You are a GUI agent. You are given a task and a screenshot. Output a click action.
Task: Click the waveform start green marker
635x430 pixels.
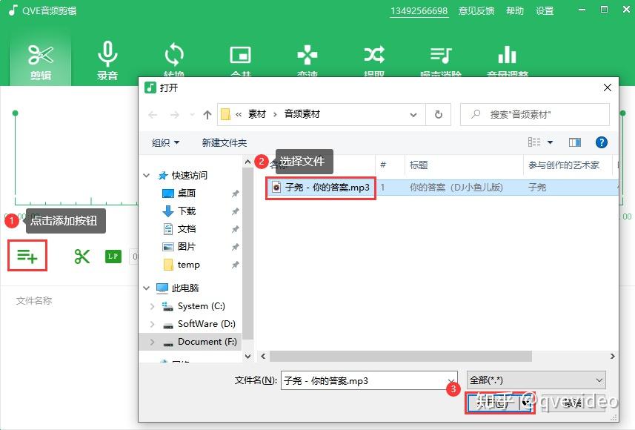coord(15,113)
